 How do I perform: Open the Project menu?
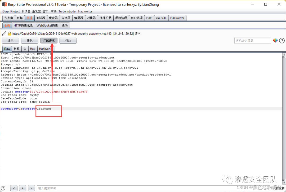[15, 11]
